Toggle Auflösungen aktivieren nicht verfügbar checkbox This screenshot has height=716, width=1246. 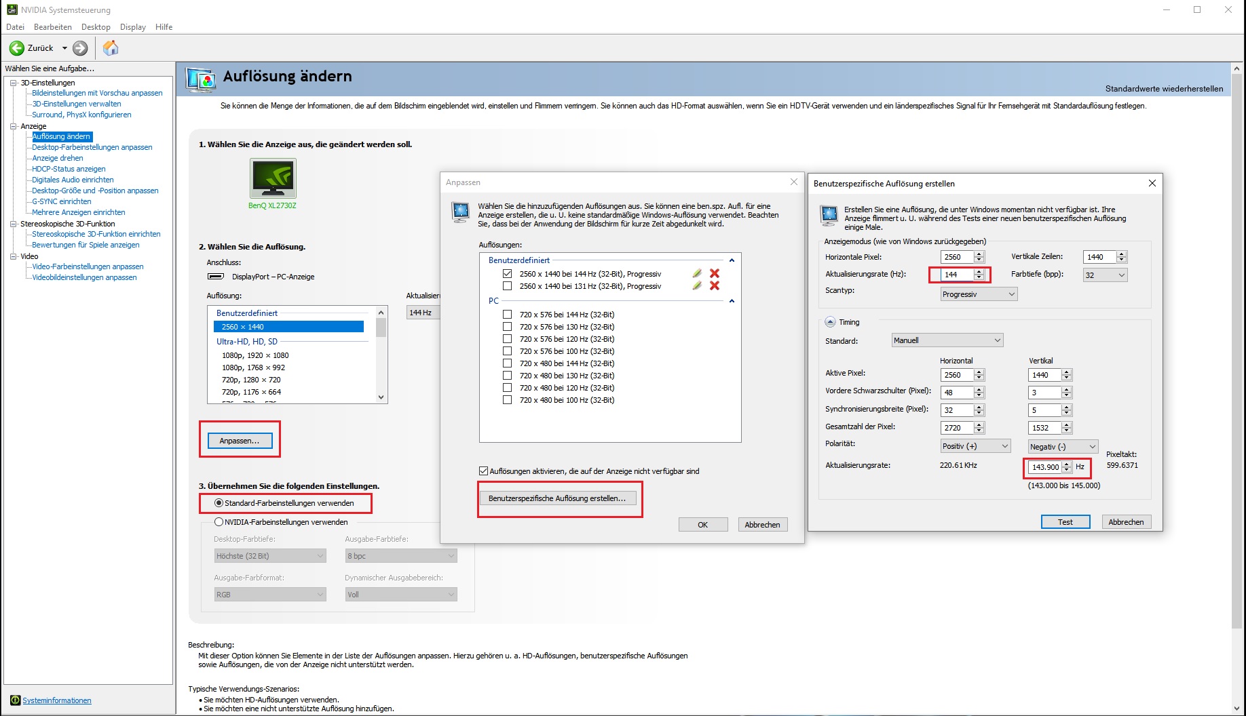[483, 471]
